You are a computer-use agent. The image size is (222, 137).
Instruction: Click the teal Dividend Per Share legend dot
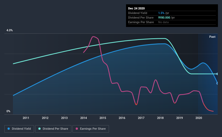39,129
